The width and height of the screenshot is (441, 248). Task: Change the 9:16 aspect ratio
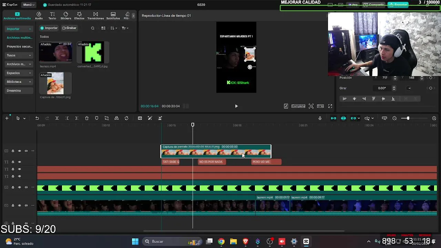[320, 106]
